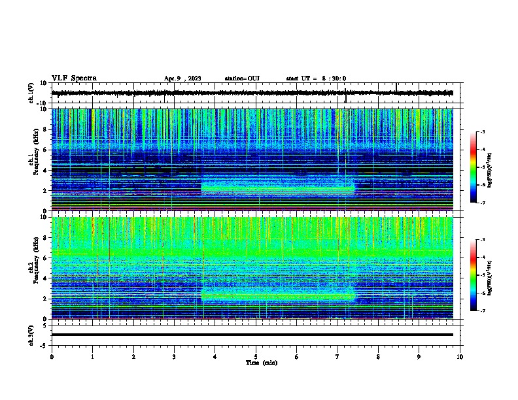Click the 2 kHz emission band in ch.2 spectrogram
Image resolution: width=518 pixels, height=400 pixels.
coord(278,296)
